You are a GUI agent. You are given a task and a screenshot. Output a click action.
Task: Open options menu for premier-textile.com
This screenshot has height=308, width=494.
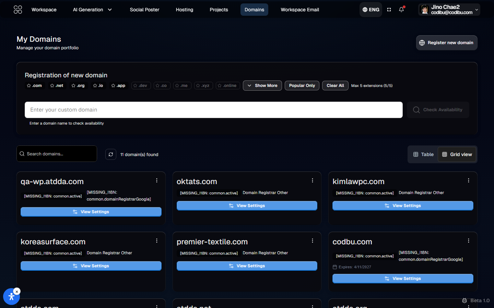click(313, 241)
